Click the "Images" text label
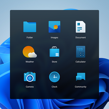 [55, 38]
